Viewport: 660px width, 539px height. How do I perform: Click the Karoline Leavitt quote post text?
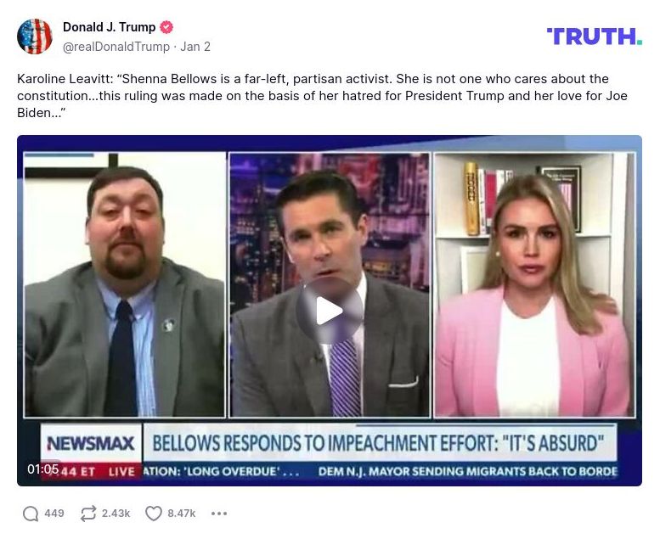pos(323,96)
